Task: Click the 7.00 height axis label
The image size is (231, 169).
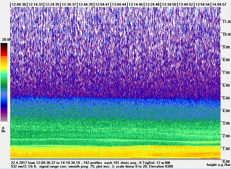Action: pyautogui.click(x=226, y=72)
